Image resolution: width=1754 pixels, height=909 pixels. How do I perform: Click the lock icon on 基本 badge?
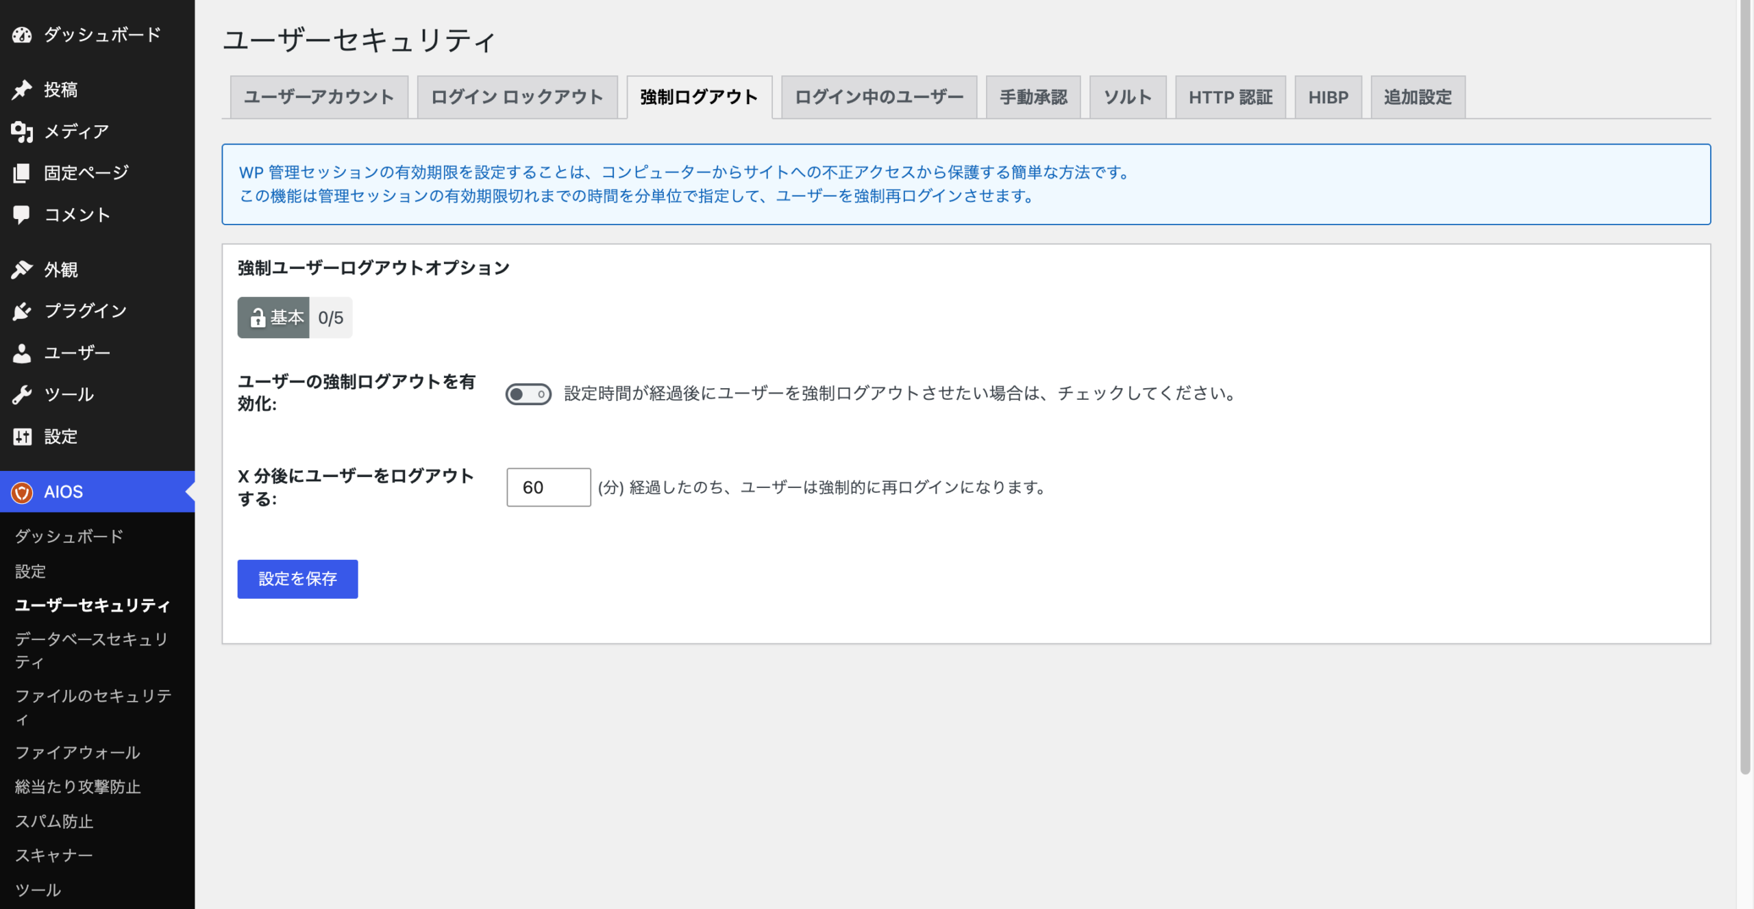(258, 318)
